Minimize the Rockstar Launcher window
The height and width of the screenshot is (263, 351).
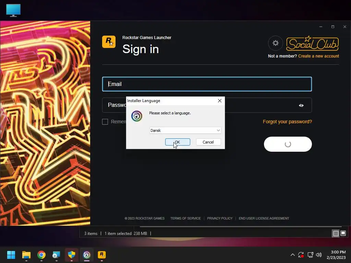tap(321, 27)
